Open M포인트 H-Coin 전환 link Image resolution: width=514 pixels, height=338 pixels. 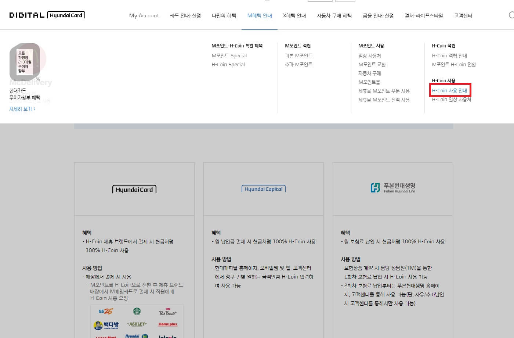click(x=454, y=64)
